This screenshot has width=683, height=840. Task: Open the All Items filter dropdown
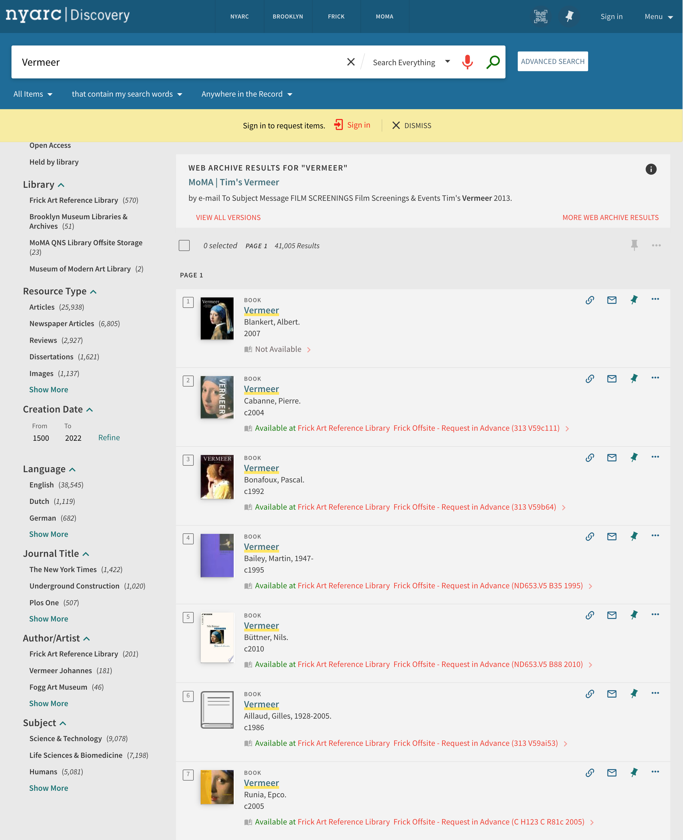coord(33,94)
